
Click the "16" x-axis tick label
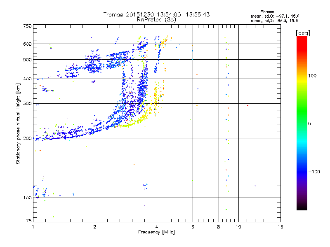coord(280,227)
